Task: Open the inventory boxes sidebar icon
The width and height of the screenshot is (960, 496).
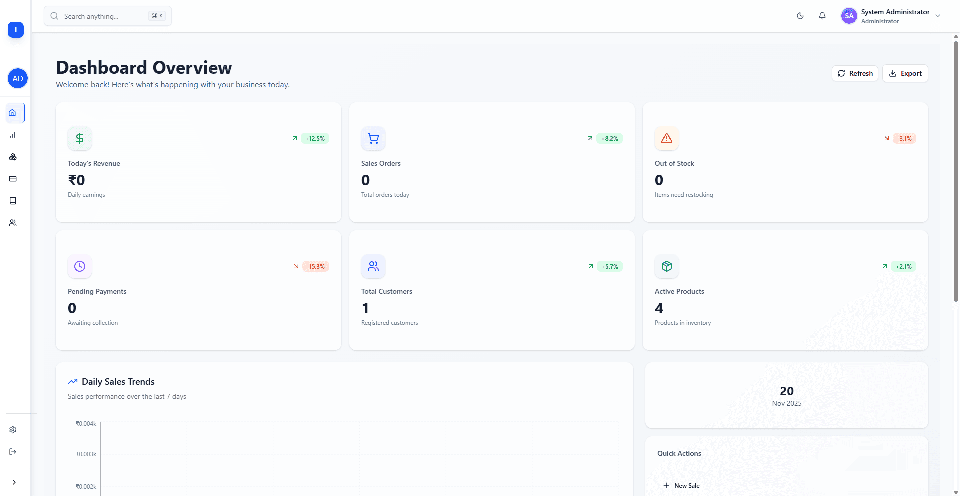Action: point(13,157)
